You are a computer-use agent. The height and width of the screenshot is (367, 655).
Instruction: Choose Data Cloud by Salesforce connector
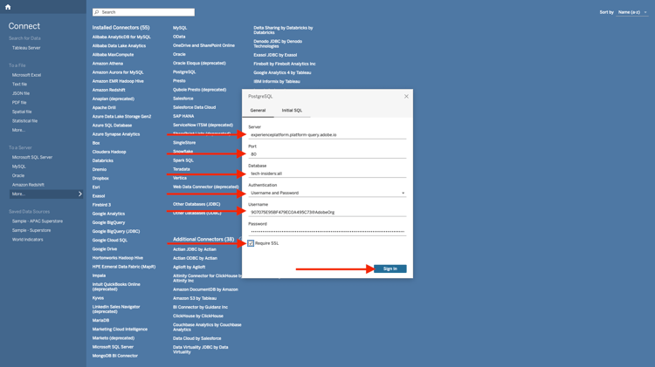click(x=197, y=338)
